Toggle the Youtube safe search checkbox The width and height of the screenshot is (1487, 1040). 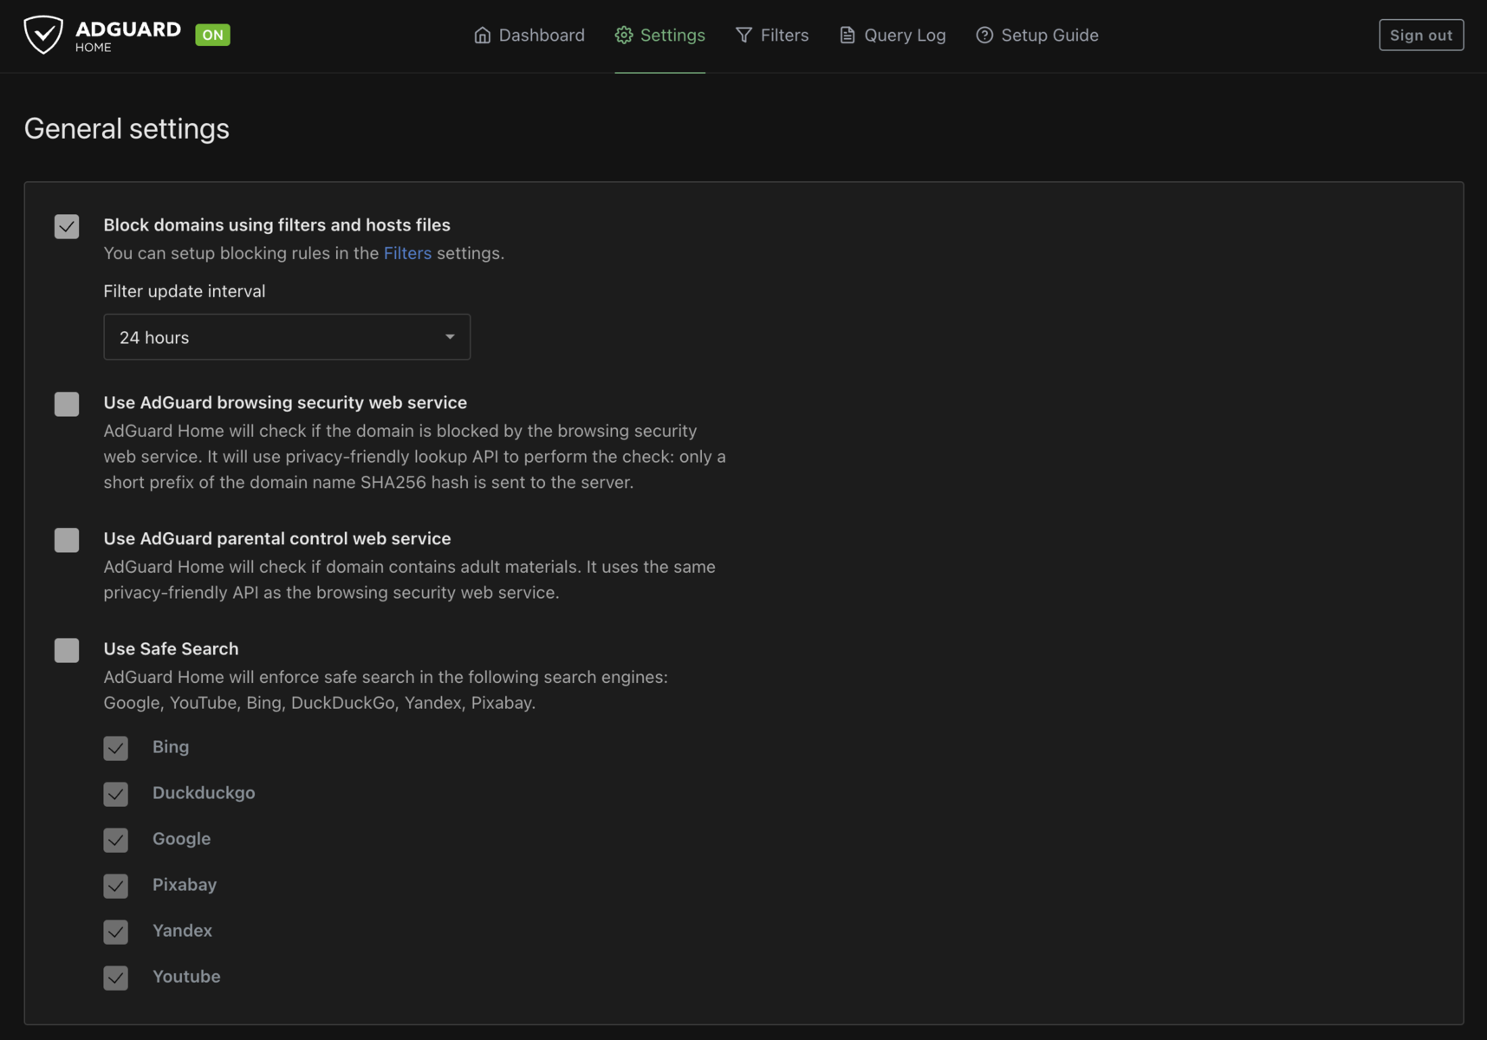coord(115,978)
